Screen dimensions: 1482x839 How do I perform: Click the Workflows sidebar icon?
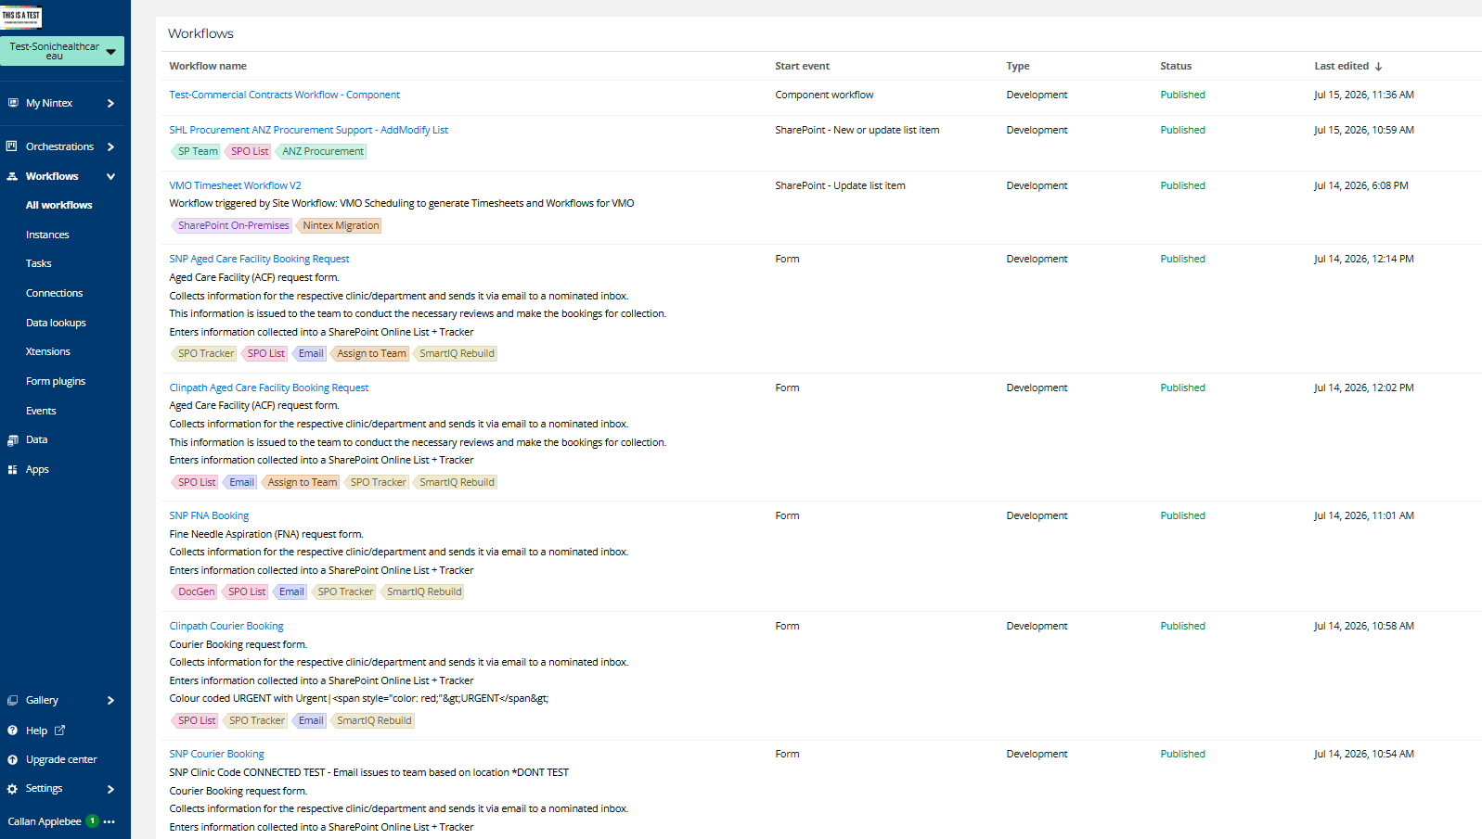click(x=12, y=176)
